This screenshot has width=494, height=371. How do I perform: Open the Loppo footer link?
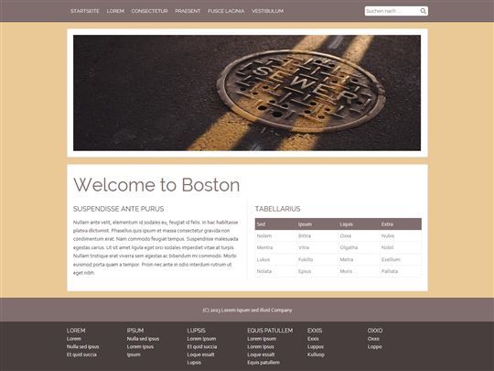(x=374, y=346)
